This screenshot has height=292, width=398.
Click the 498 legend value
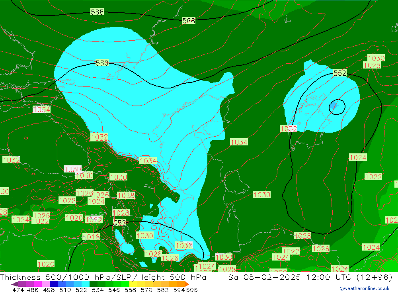pos(49,290)
